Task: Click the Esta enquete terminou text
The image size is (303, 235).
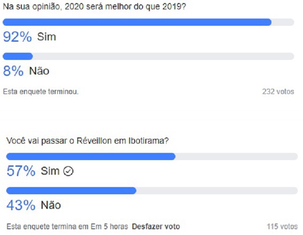Action: pos(40,91)
